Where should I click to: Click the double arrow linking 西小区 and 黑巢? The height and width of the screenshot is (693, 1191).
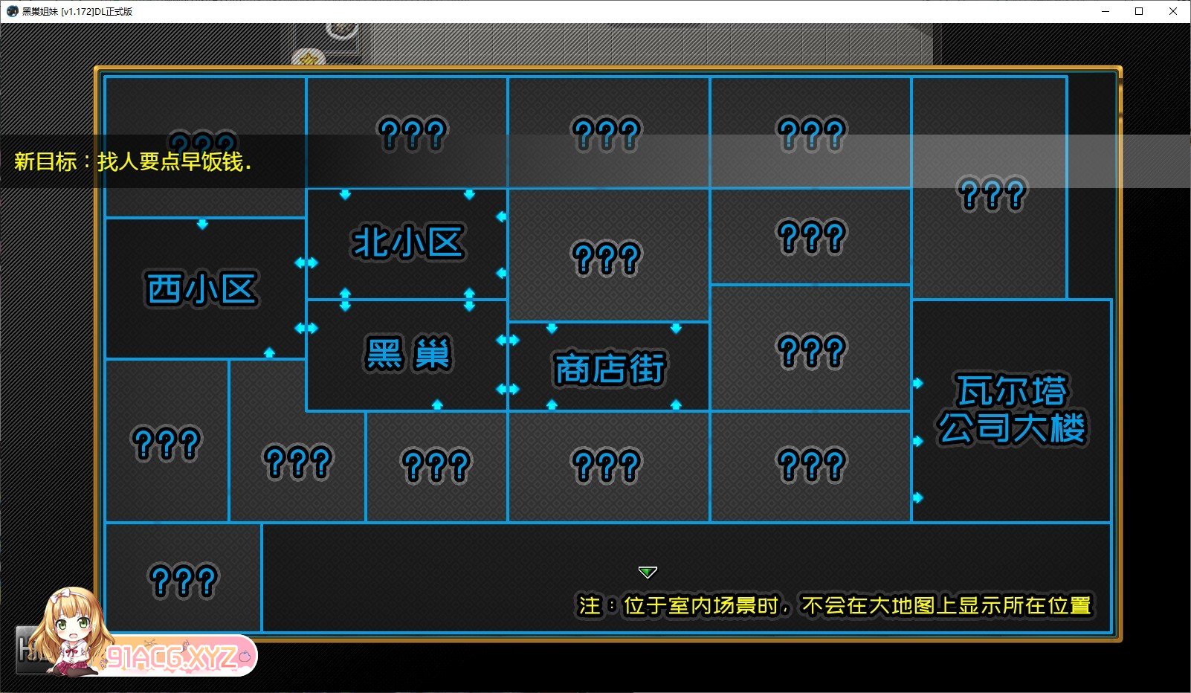306,328
